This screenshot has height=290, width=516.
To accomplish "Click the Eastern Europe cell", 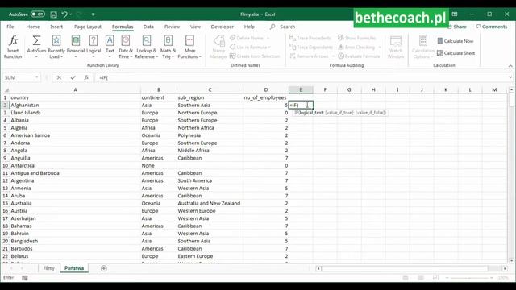I will [210, 256].
